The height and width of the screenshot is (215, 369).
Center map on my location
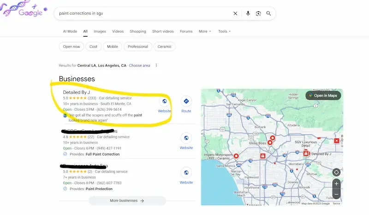click(x=336, y=173)
